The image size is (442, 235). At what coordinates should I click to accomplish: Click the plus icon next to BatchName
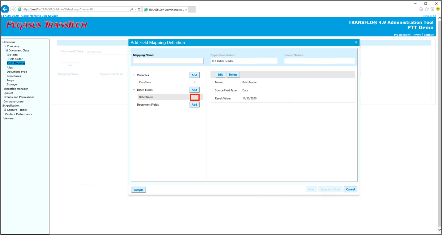click(x=195, y=97)
